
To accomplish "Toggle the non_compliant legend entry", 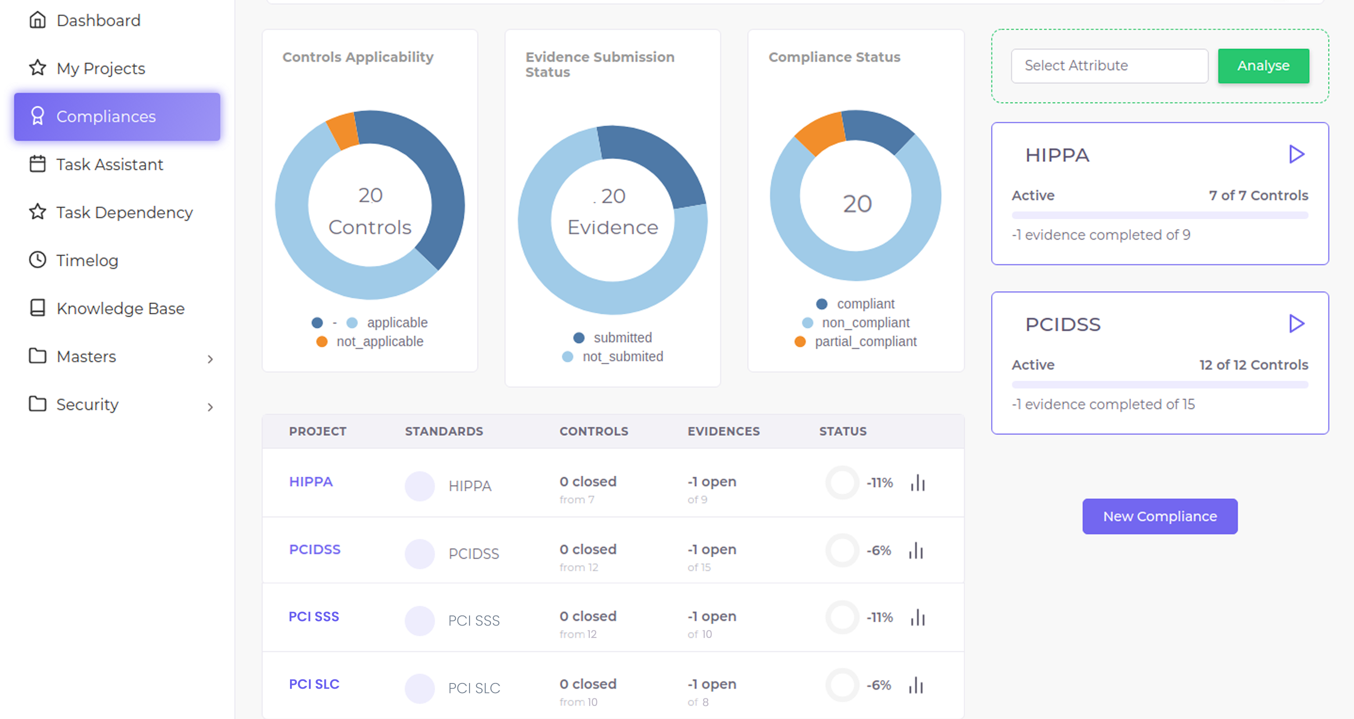I will point(855,322).
